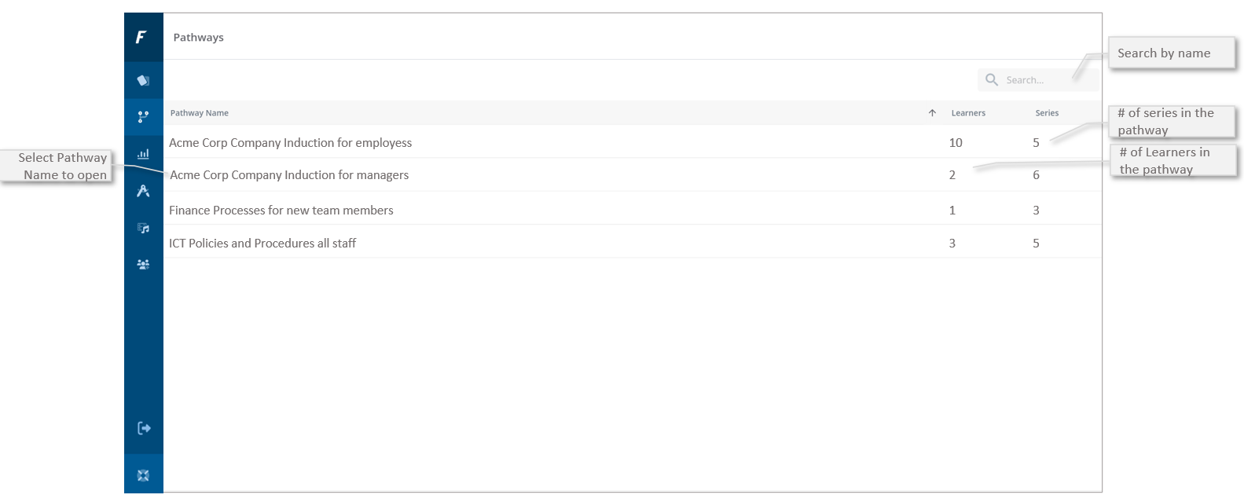The image size is (1244, 502).
Task: Click the sort arrow beside Pathway Name
Action: click(x=932, y=113)
